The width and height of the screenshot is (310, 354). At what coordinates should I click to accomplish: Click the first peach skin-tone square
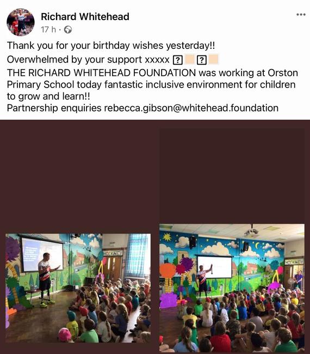(190, 59)
